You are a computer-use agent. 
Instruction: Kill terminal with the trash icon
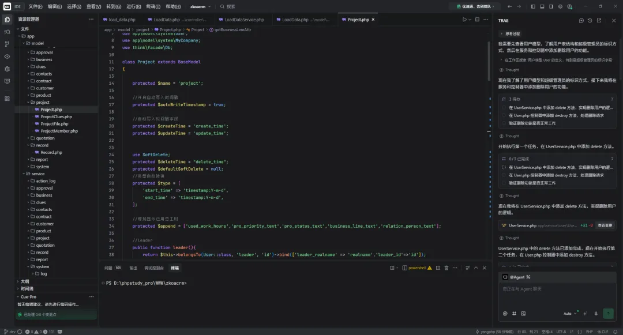446,268
